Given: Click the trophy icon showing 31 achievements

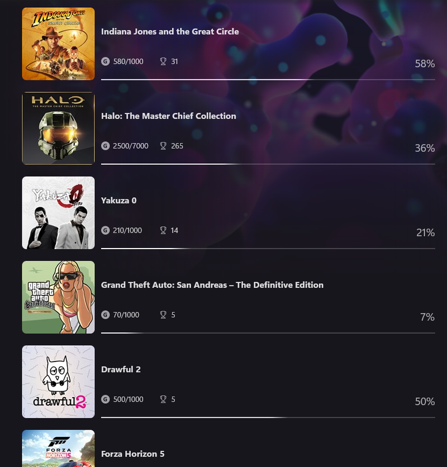Looking at the screenshot, I should point(163,61).
